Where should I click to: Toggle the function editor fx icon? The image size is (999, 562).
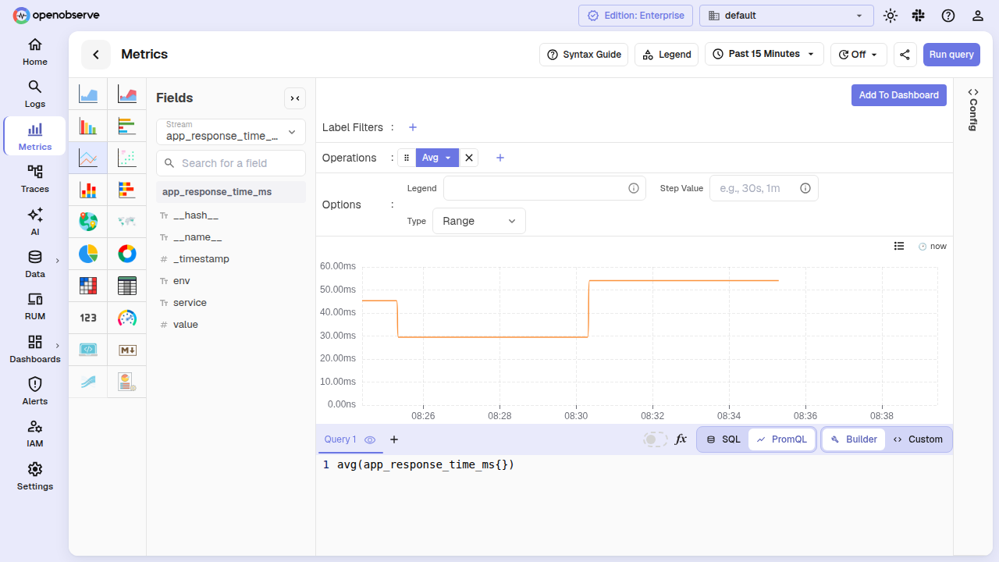tap(681, 439)
